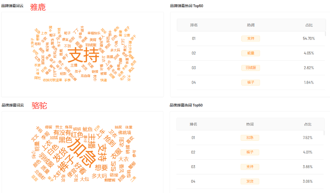Click the large 支持 word in top cloud

pos(84,55)
